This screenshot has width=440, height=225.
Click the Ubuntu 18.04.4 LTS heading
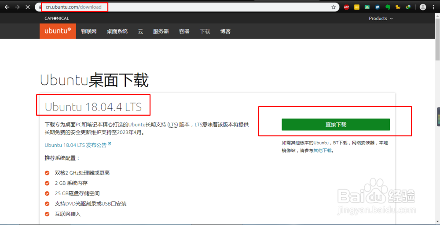[x=93, y=107]
